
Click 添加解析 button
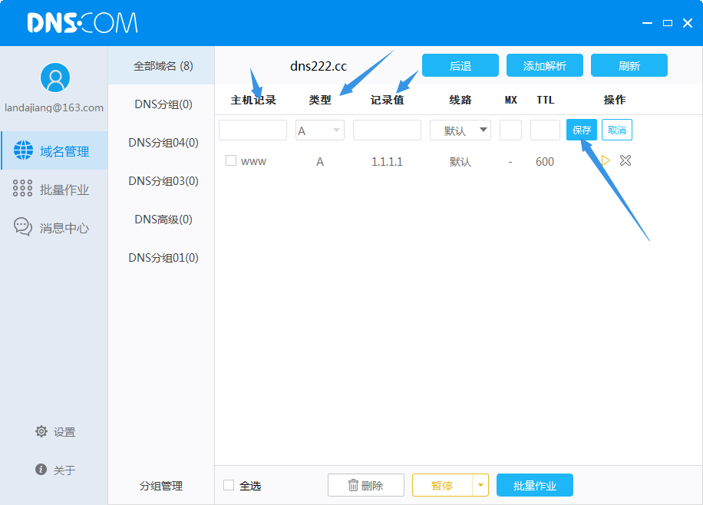(544, 66)
